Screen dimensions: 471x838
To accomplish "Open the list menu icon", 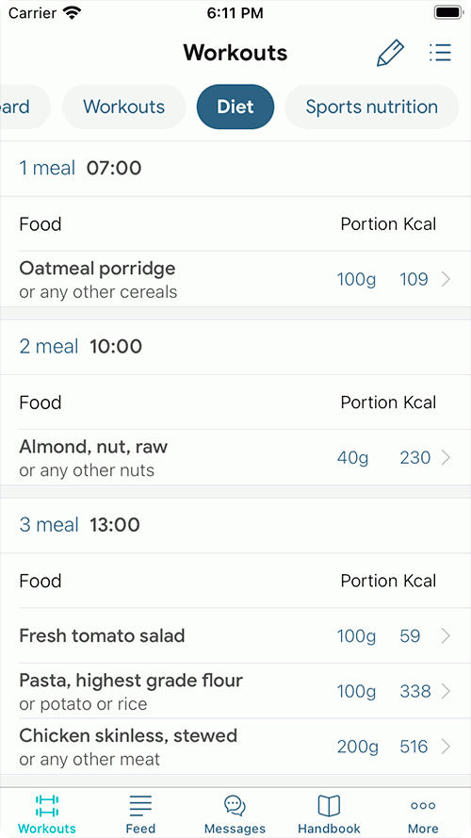I will click(x=441, y=53).
